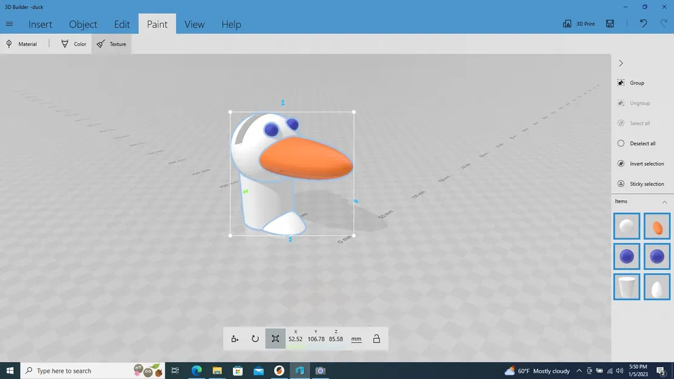The width and height of the screenshot is (674, 379).
Task: Choose the Material paint option
Action: (x=21, y=44)
